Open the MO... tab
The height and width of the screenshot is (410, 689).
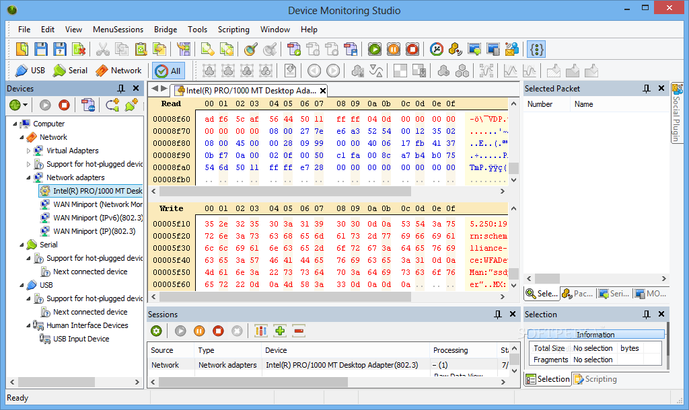pyautogui.click(x=651, y=294)
